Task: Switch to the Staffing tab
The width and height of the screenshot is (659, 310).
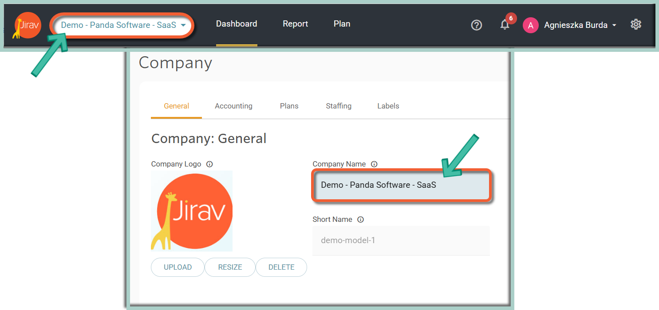Action: (339, 106)
